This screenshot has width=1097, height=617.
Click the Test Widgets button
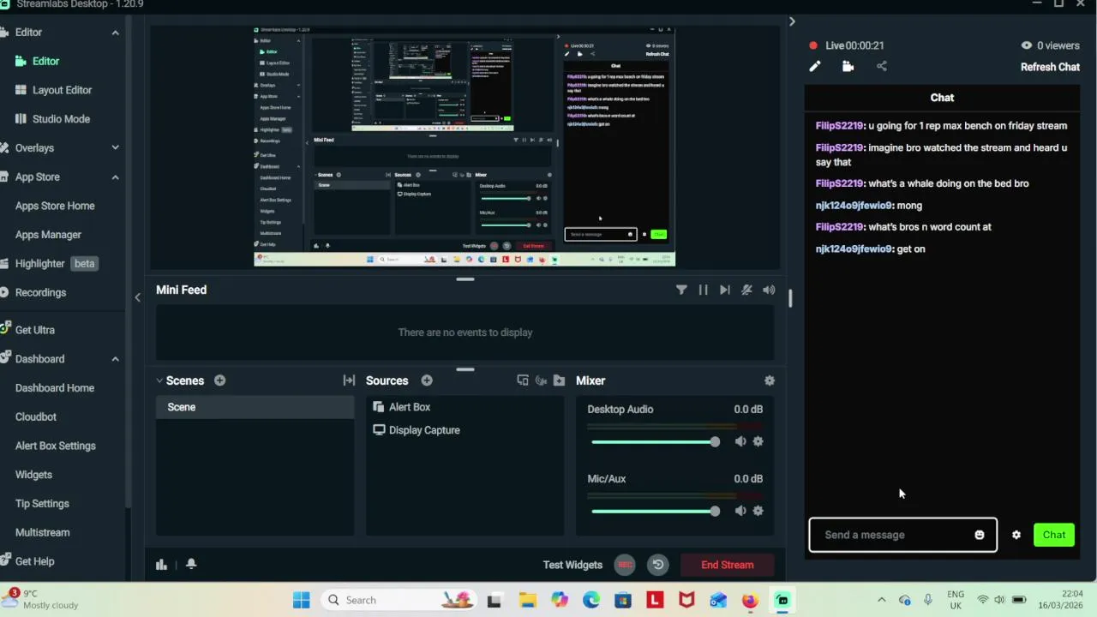tap(572, 565)
